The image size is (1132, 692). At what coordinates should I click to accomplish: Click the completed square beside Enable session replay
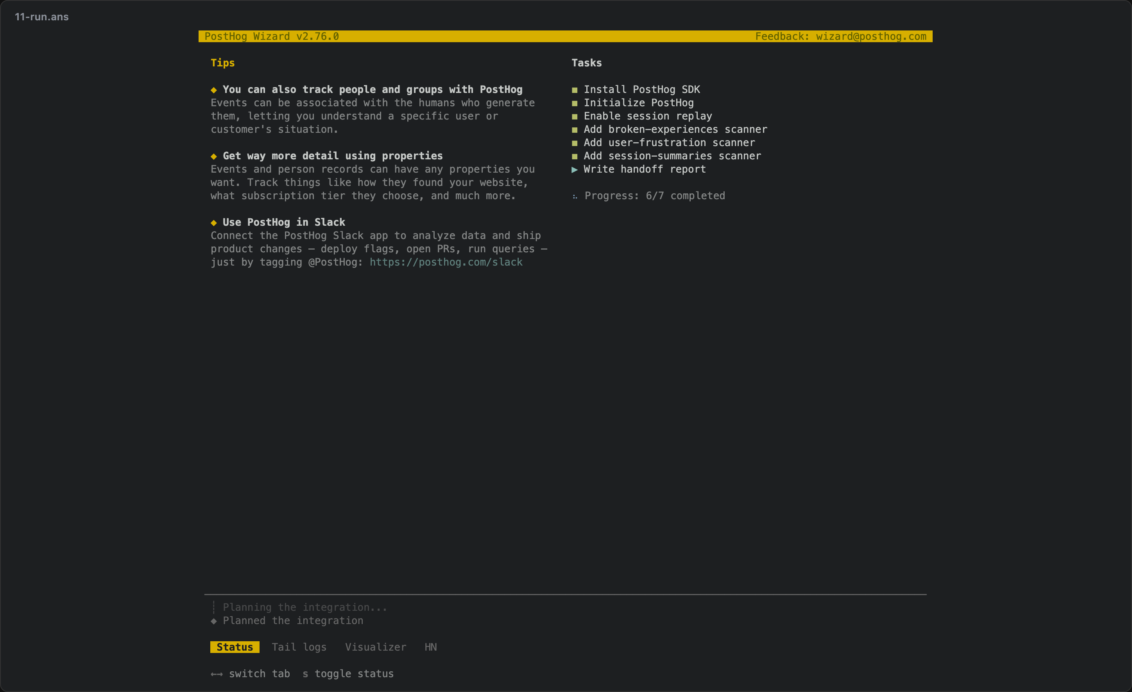(574, 116)
